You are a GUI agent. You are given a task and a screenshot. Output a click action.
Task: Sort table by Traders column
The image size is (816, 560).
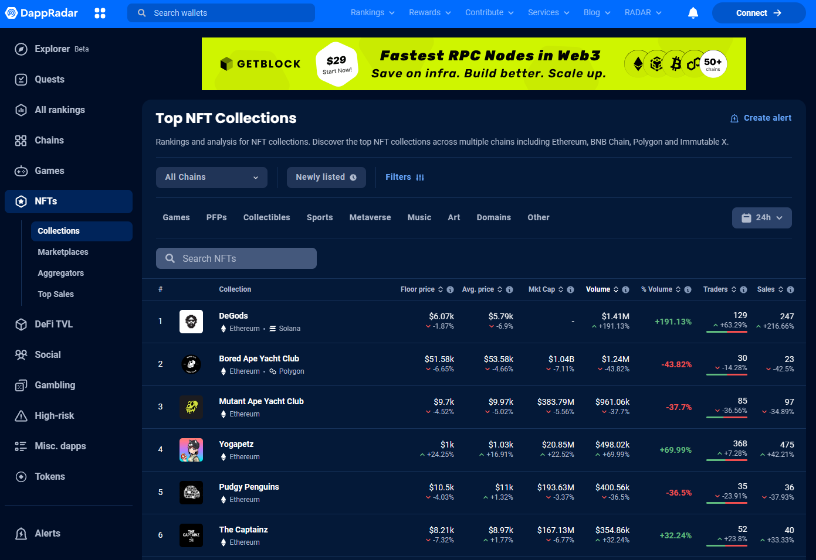(720, 289)
